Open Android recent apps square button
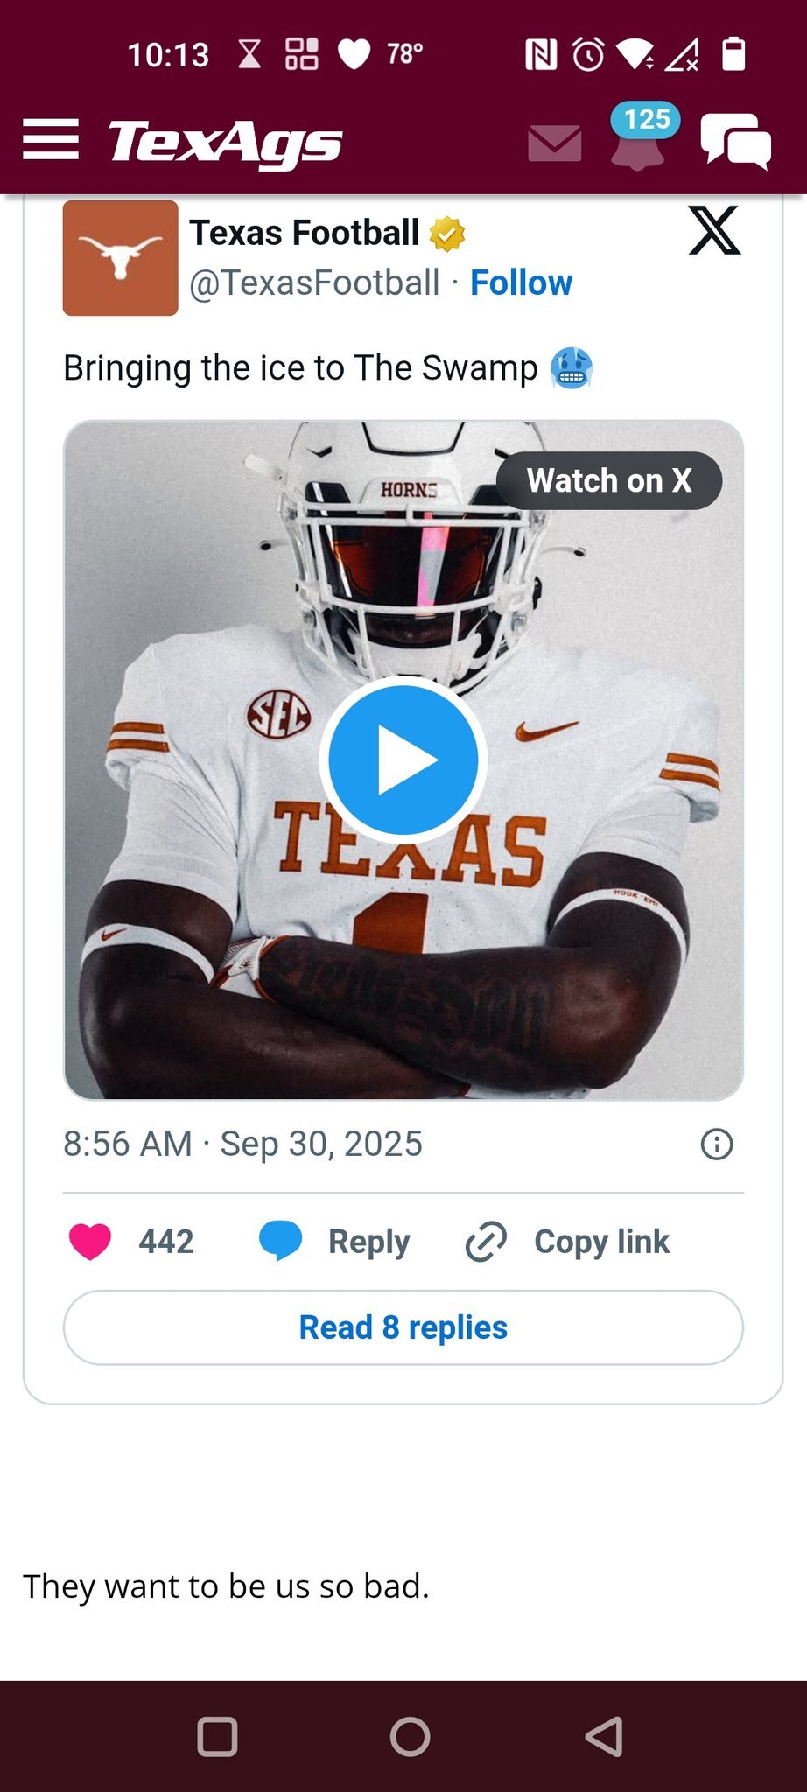This screenshot has height=1792, width=807. [218, 1737]
